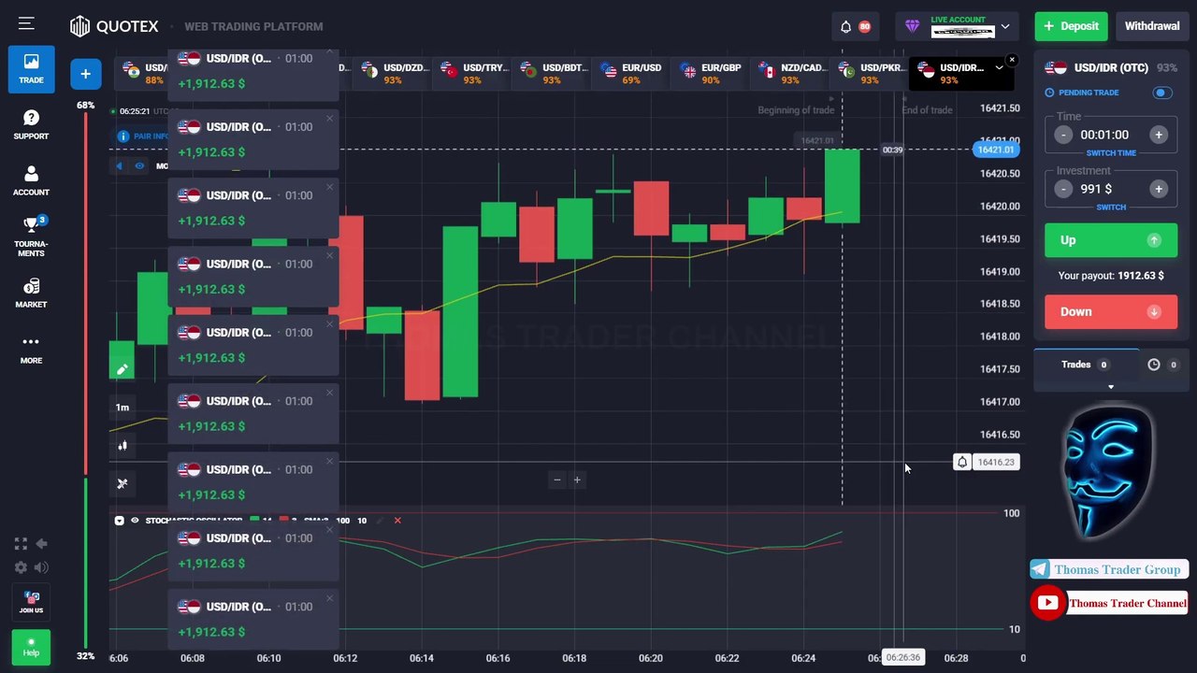Click the green Deposit button
Screen dimensions: 1197x673
pyautogui.click(x=1071, y=26)
